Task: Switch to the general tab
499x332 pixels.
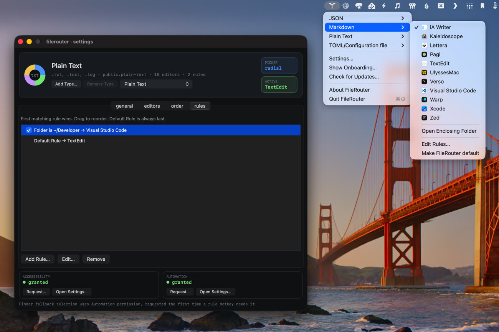Action: pos(124,106)
